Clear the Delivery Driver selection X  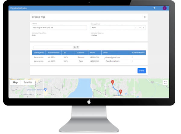tap(144, 28)
